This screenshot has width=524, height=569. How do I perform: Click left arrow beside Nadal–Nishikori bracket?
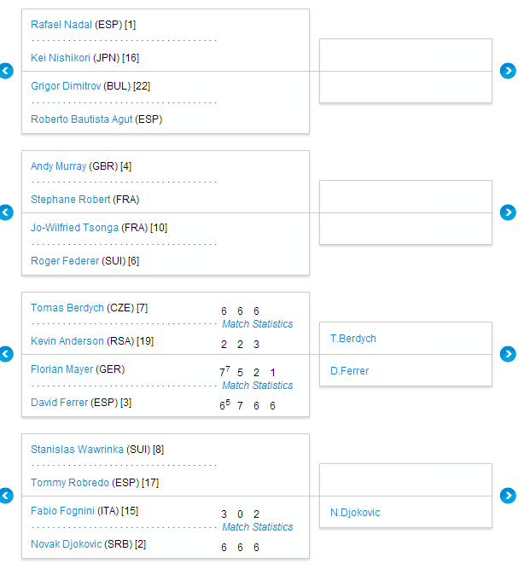(7, 71)
